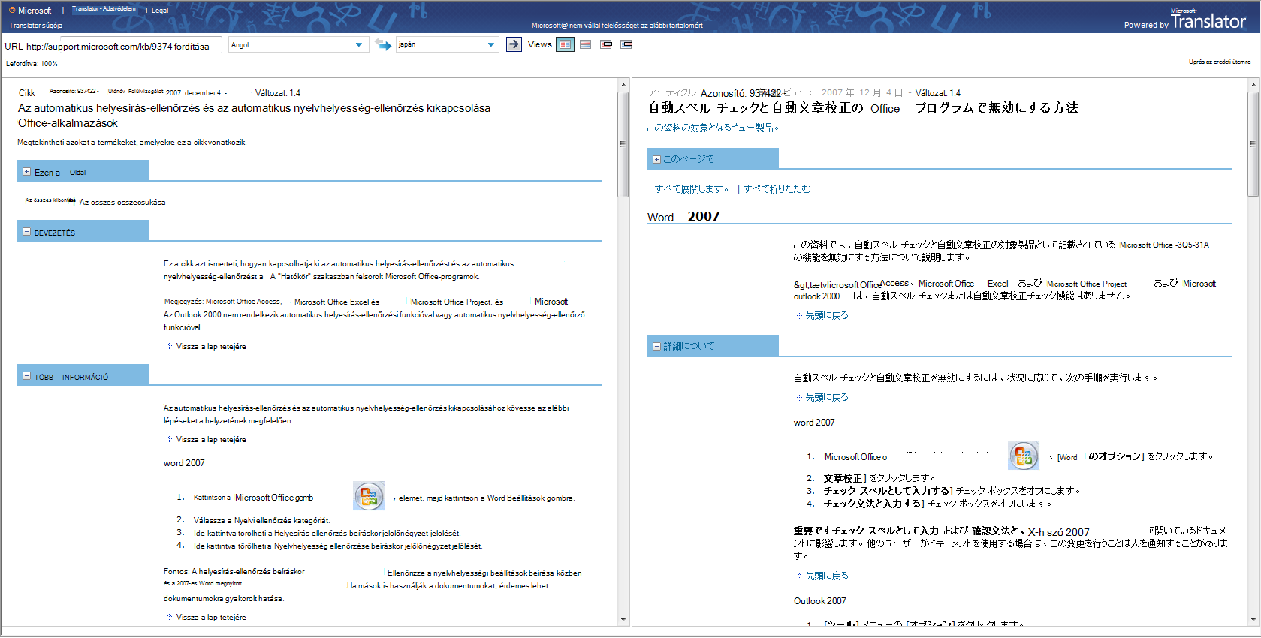Click 'Válassza a Nyelvi ellenőrzés kategóriát' step

(261, 520)
